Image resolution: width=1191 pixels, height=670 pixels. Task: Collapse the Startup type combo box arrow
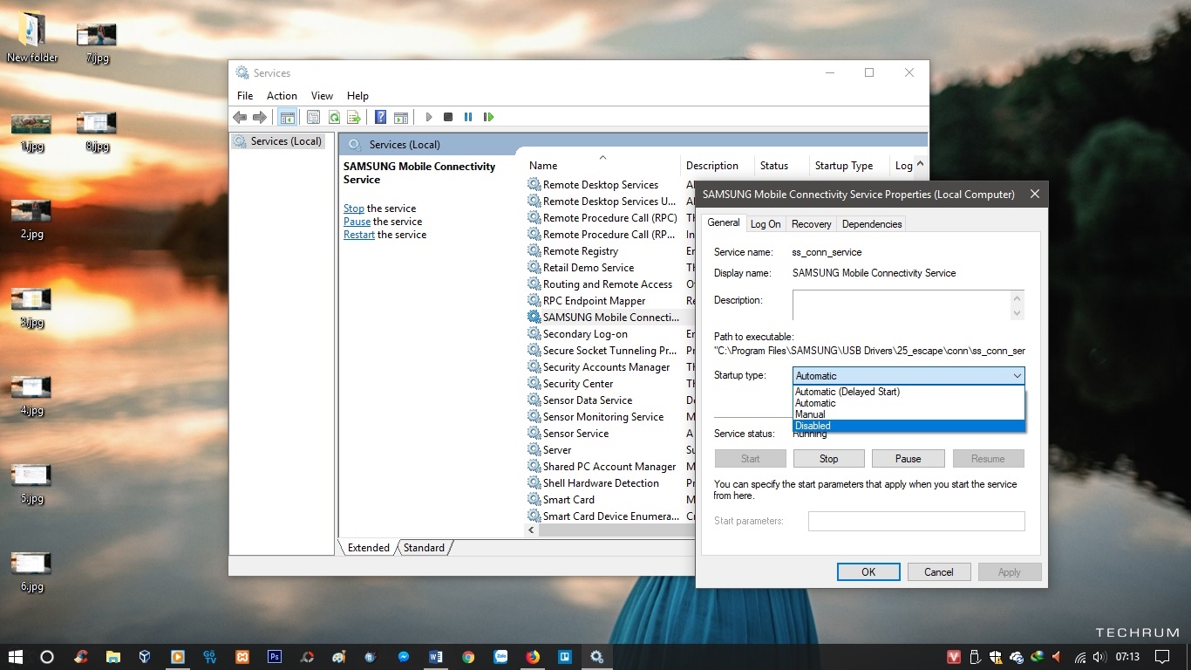(1017, 376)
